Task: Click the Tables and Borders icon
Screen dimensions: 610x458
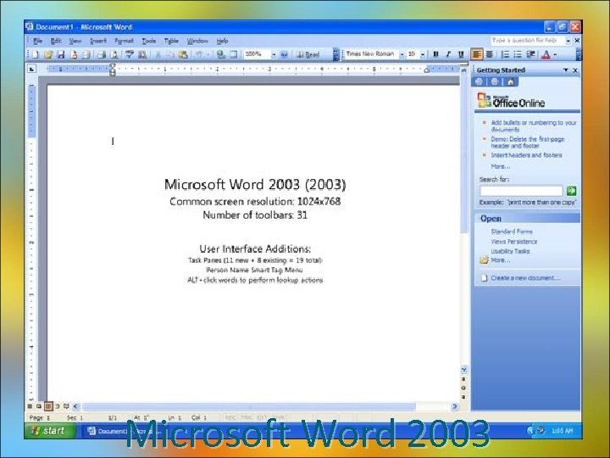Action: click(x=234, y=54)
